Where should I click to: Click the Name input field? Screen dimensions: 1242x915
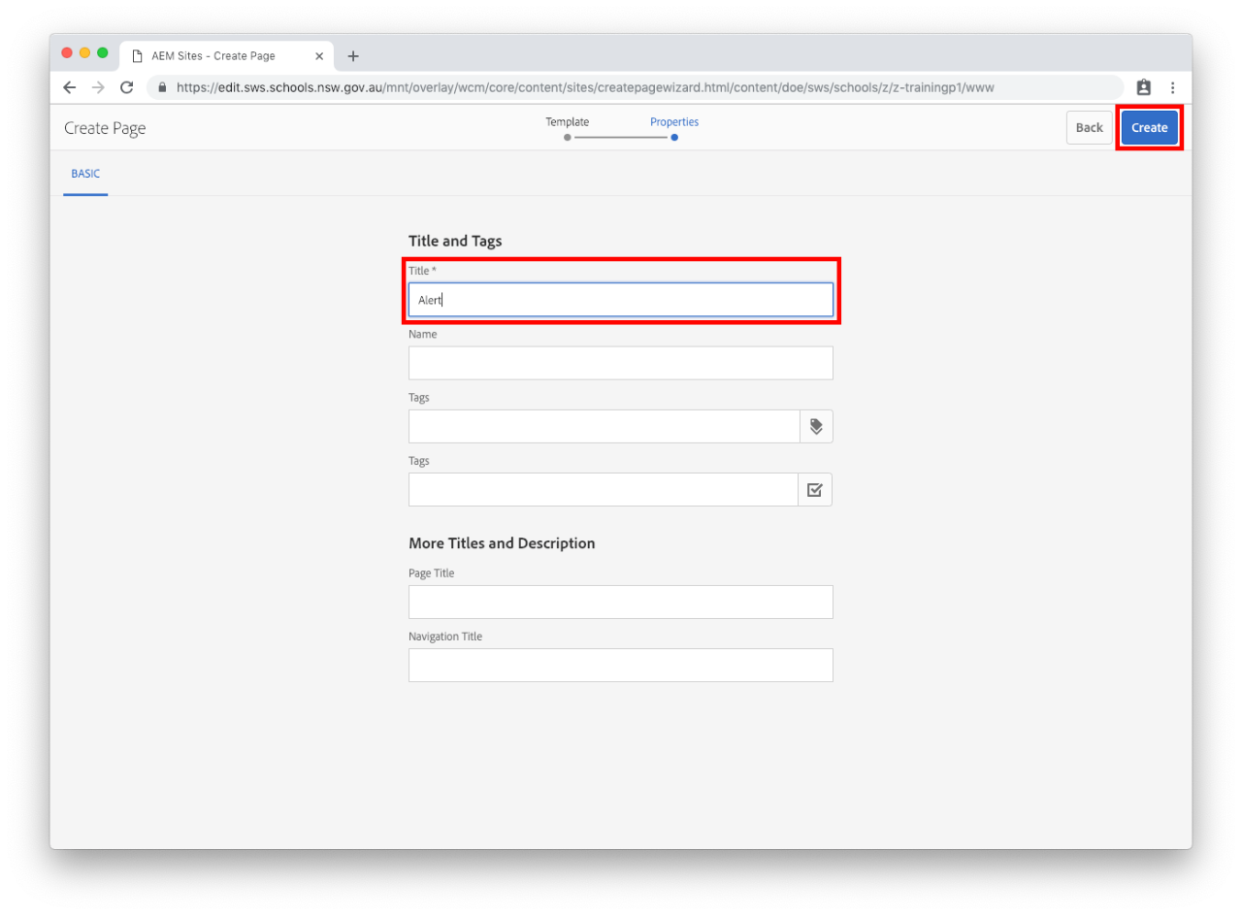[621, 363]
